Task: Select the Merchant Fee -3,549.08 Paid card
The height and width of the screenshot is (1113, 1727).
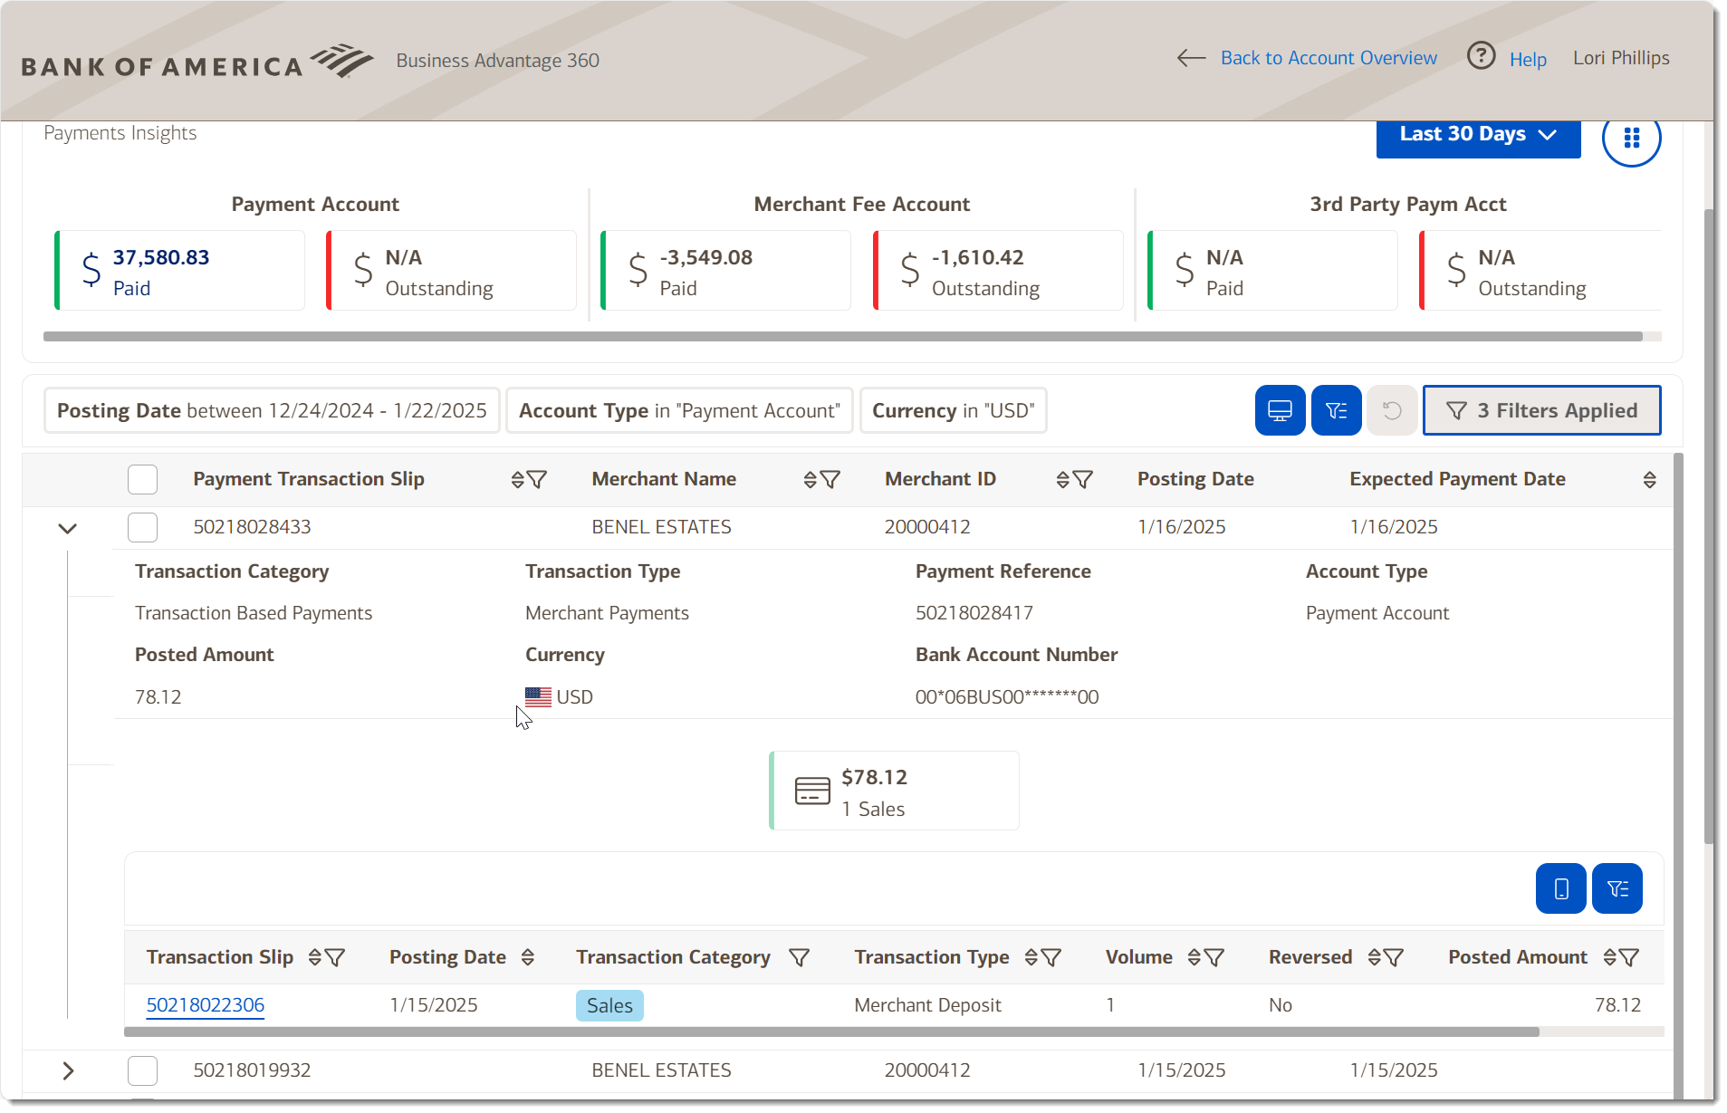Action: [725, 271]
